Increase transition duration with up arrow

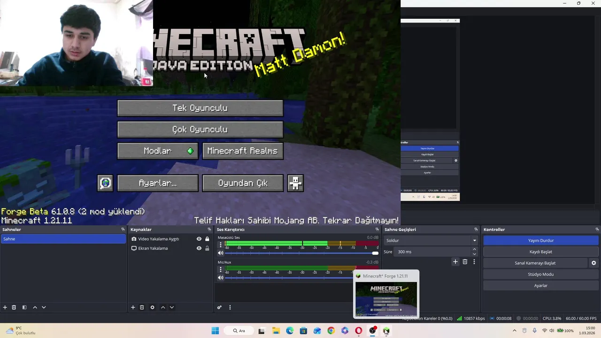click(x=474, y=249)
